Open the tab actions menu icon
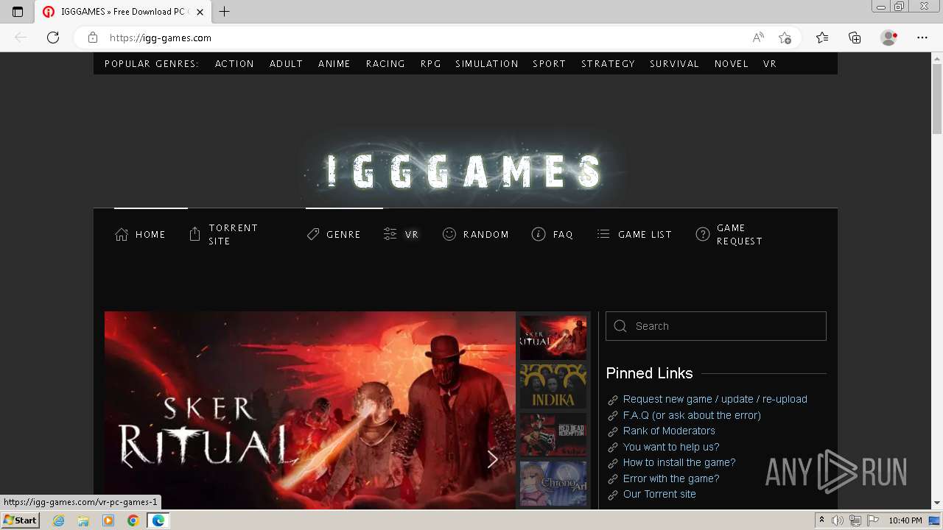Image resolution: width=943 pixels, height=530 pixels. tap(18, 12)
